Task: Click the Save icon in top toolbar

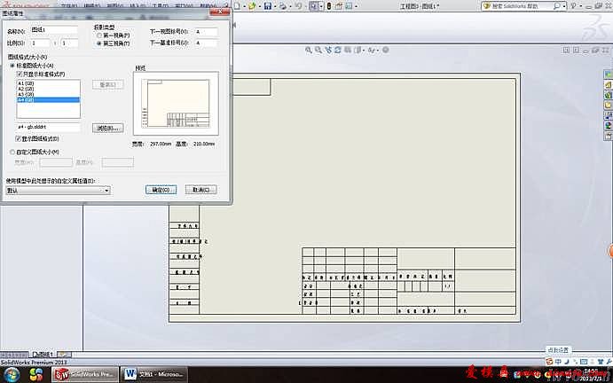Action: coord(267,5)
